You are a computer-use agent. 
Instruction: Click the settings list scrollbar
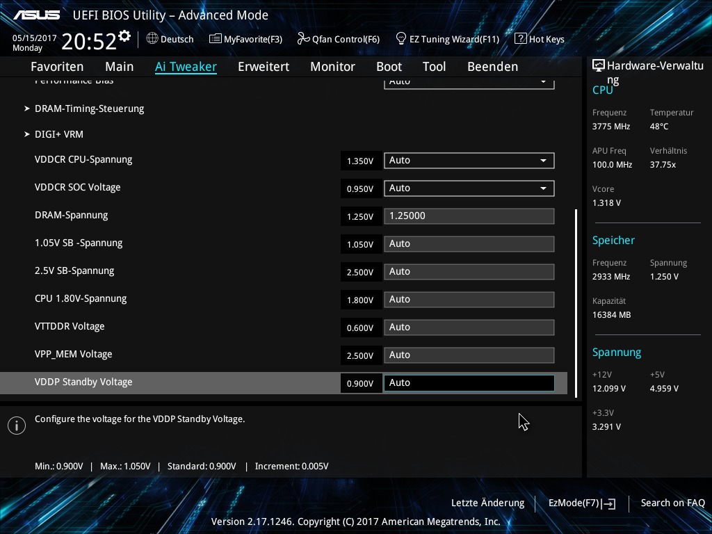[576, 303]
